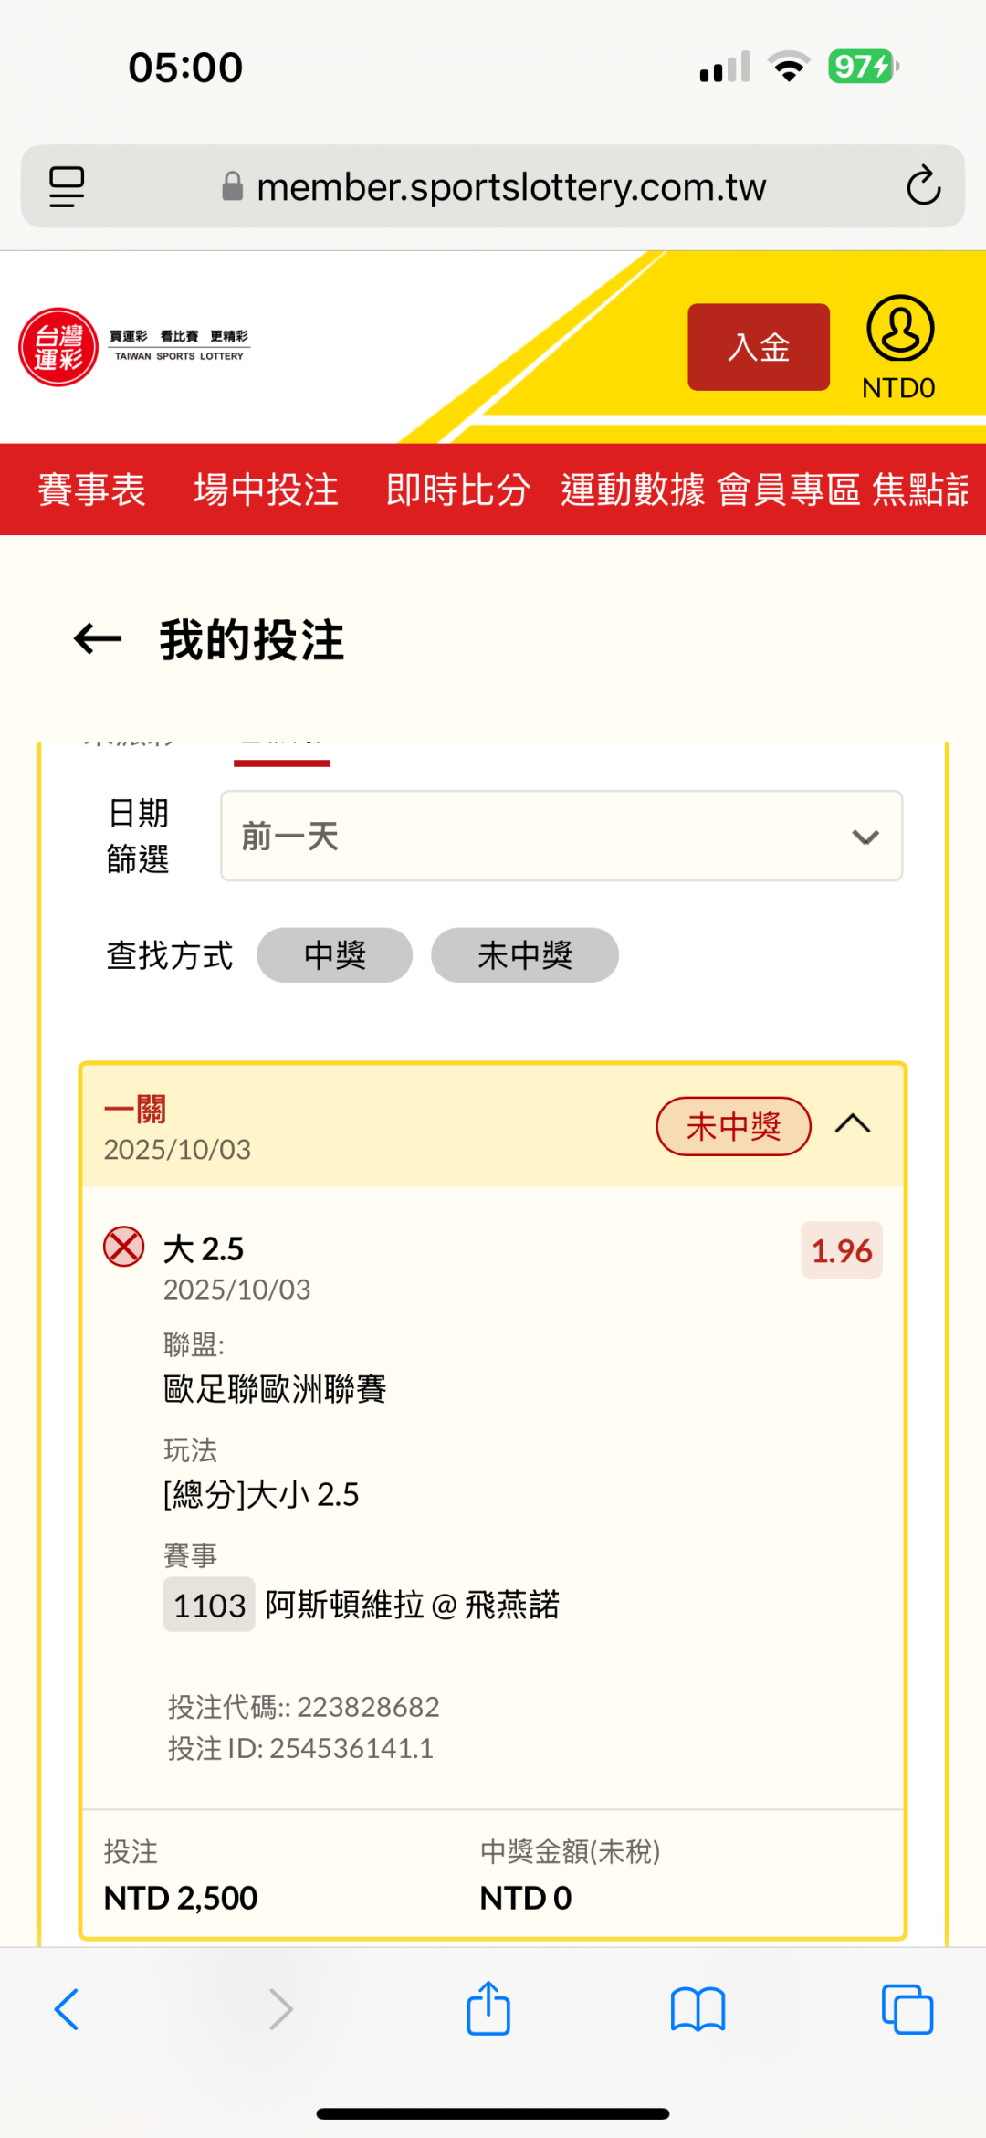
Task: Open the Safari bookmarks icon
Action: (x=698, y=2009)
